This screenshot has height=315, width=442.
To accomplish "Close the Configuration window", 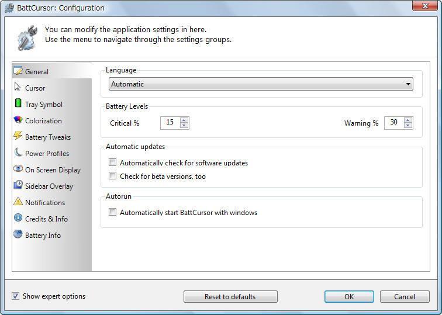I will [426, 6].
